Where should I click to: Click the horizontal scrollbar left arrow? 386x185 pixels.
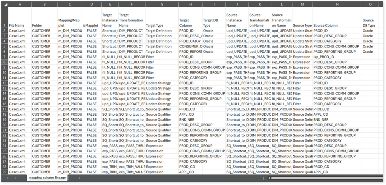pyautogui.click(x=269, y=178)
